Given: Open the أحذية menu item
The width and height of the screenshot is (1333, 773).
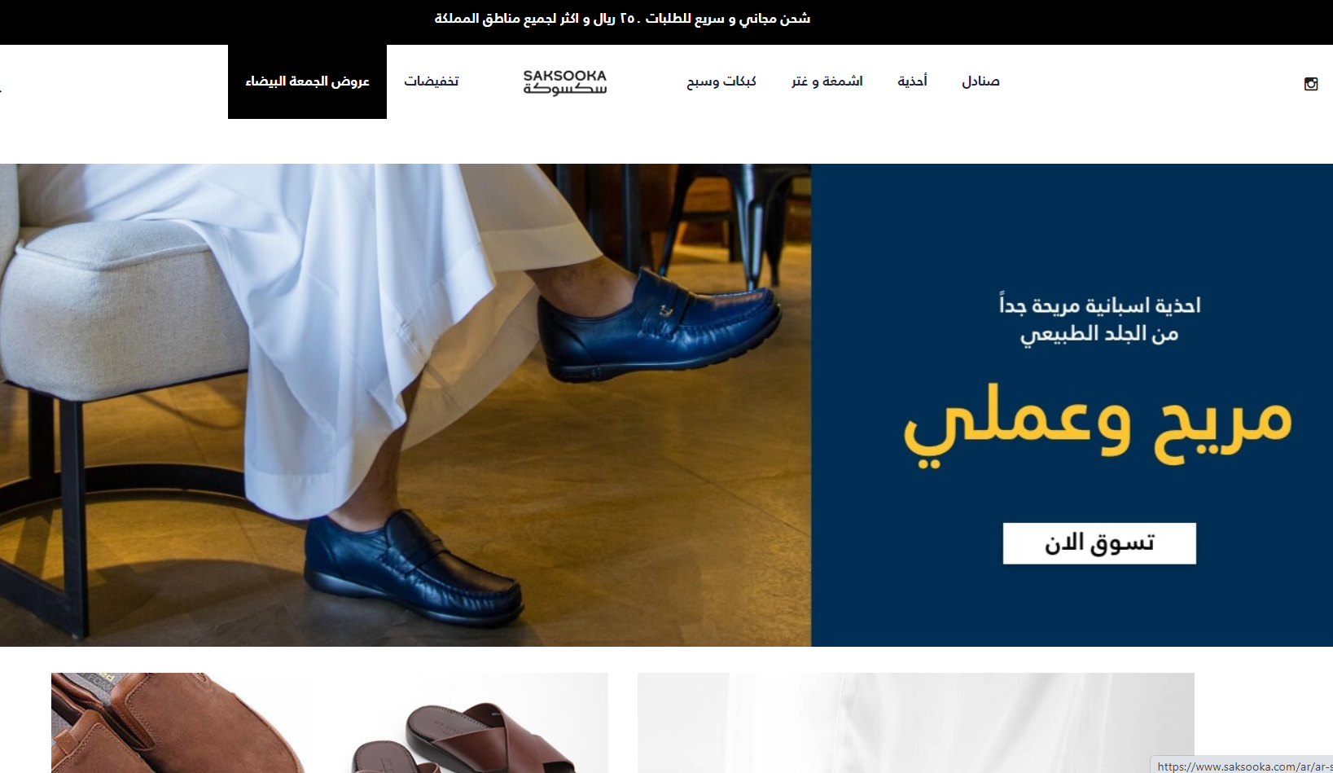Looking at the screenshot, I should 913,81.
